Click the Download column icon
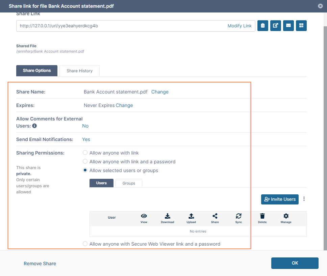The image size is (327, 276). (x=168, y=216)
